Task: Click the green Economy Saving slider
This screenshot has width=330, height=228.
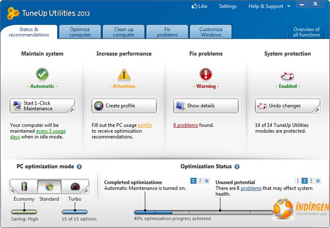Action: point(24,212)
